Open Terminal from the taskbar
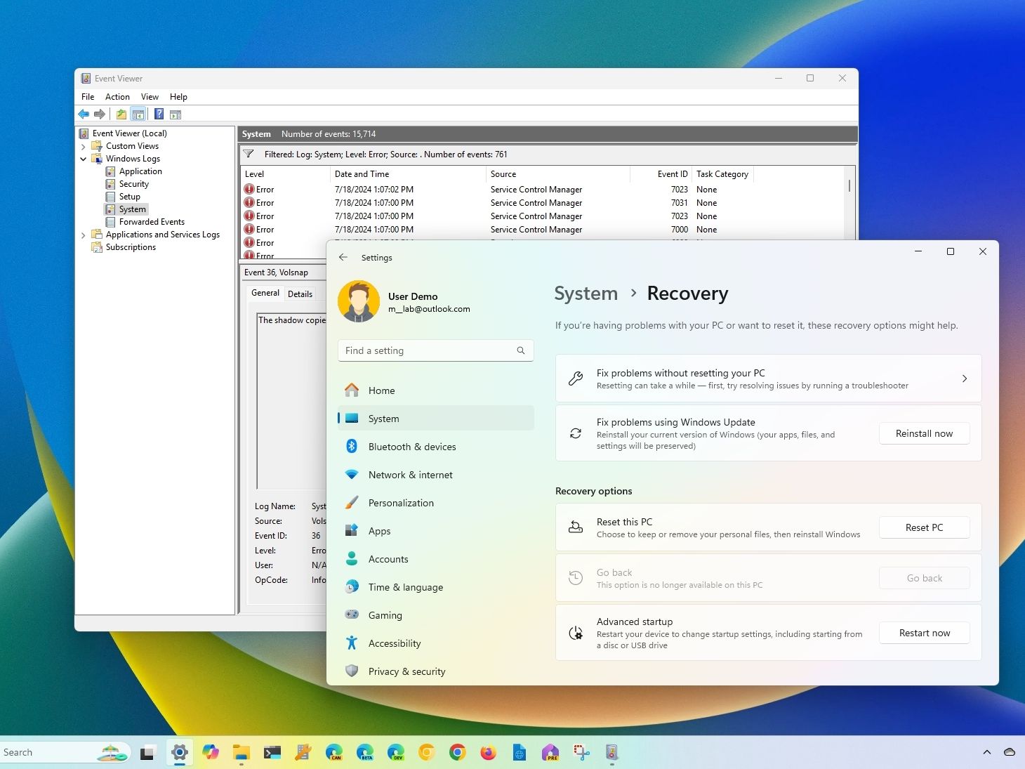1025x769 pixels. [x=272, y=753]
